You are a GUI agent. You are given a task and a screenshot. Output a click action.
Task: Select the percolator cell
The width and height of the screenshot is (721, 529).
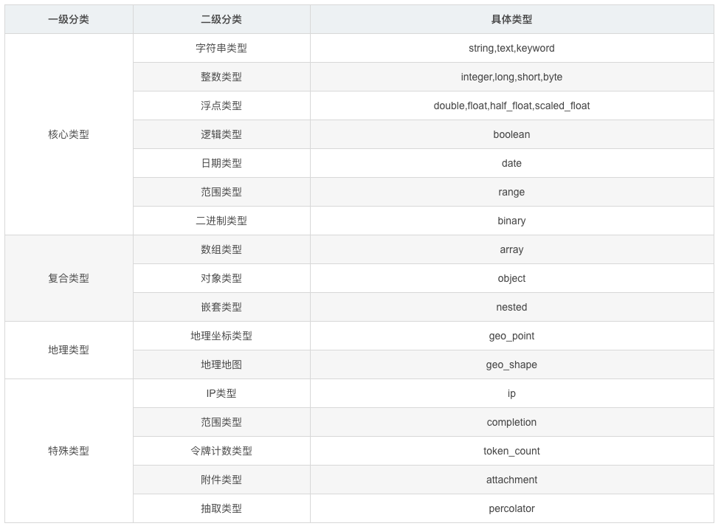tap(511, 508)
